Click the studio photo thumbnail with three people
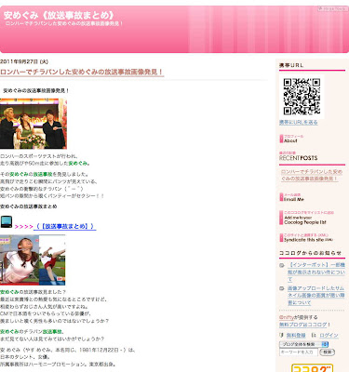349x372 pixels. (x=34, y=124)
